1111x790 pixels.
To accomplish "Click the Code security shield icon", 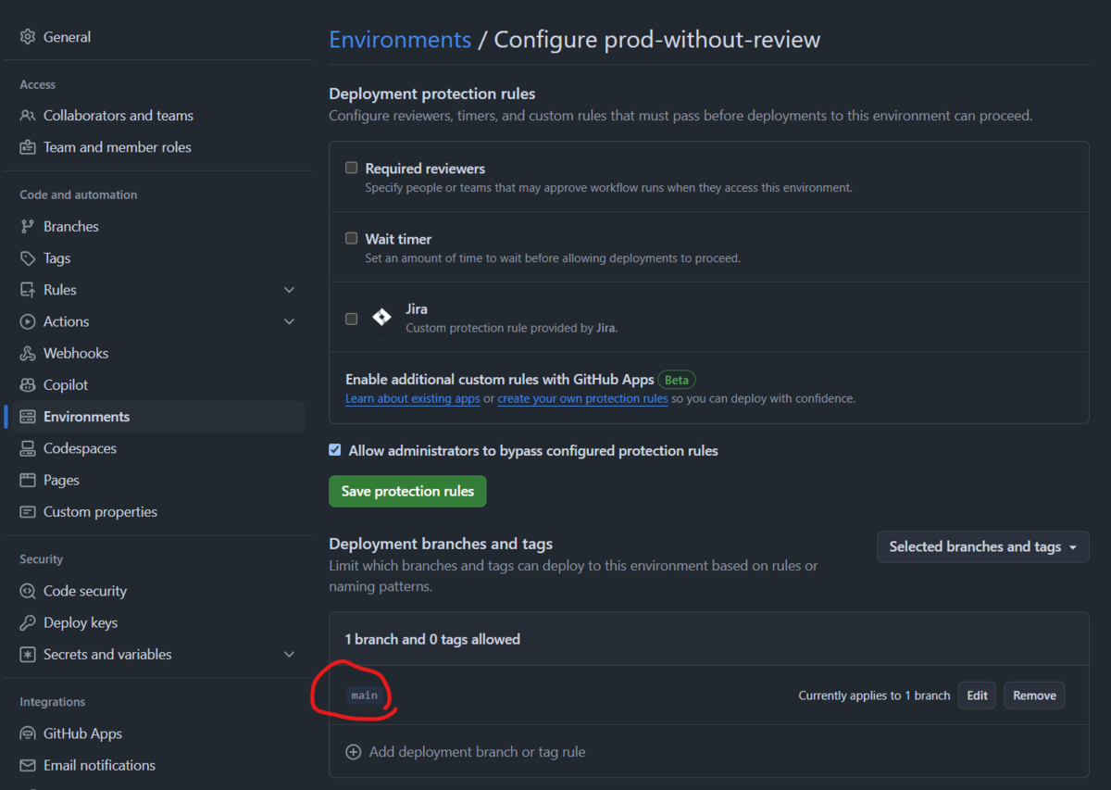I will pyautogui.click(x=28, y=591).
